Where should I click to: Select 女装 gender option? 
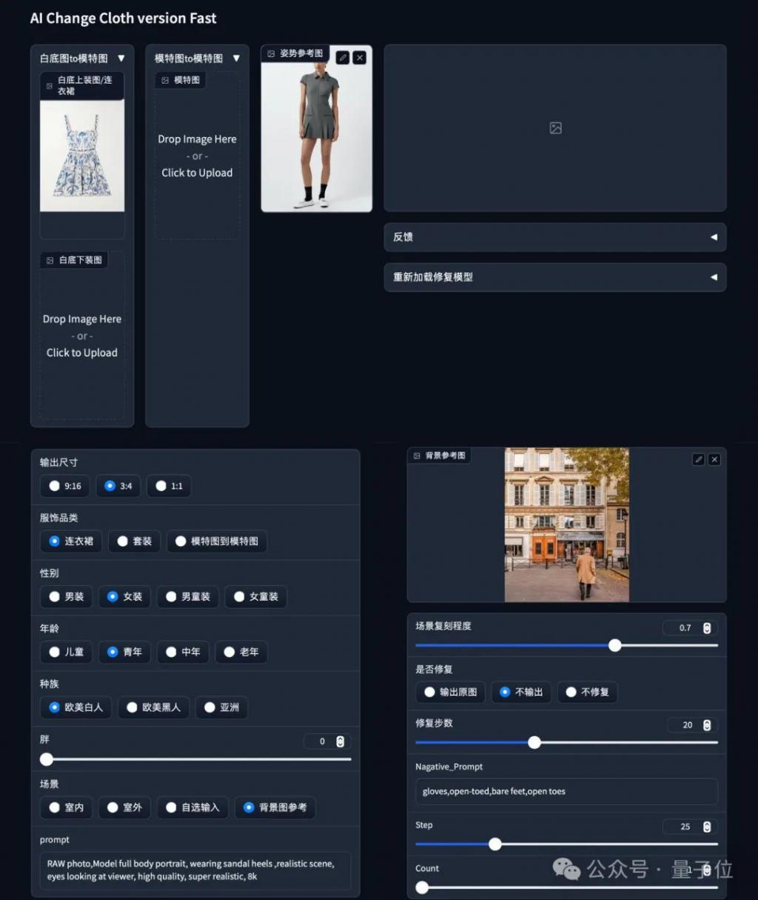[x=124, y=596]
